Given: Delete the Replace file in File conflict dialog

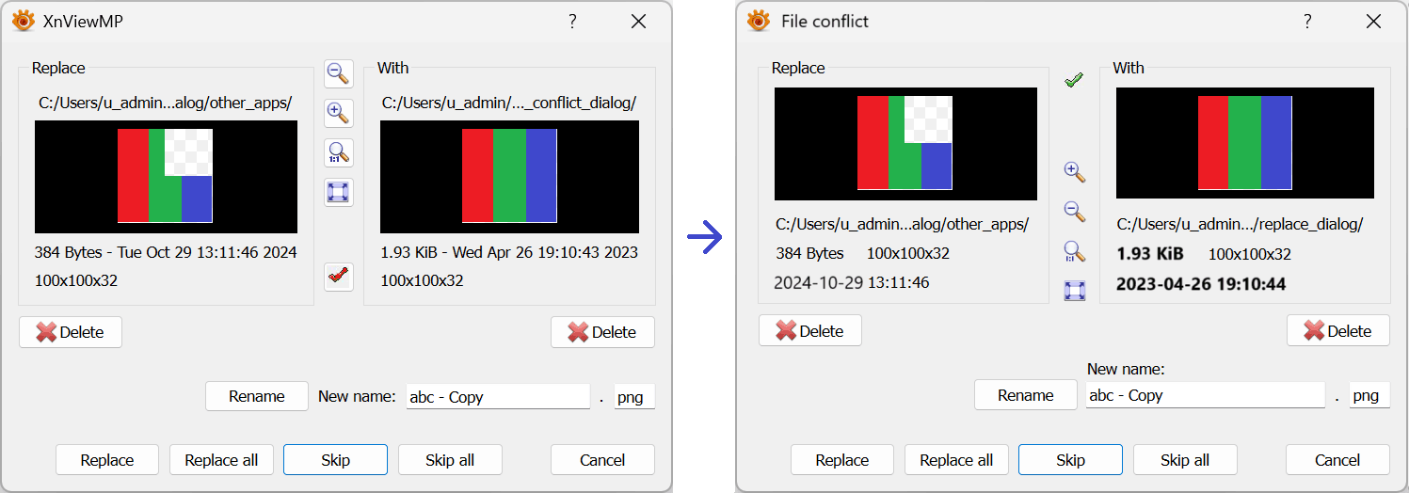Looking at the screenshot, I should (x=809, y=330).
